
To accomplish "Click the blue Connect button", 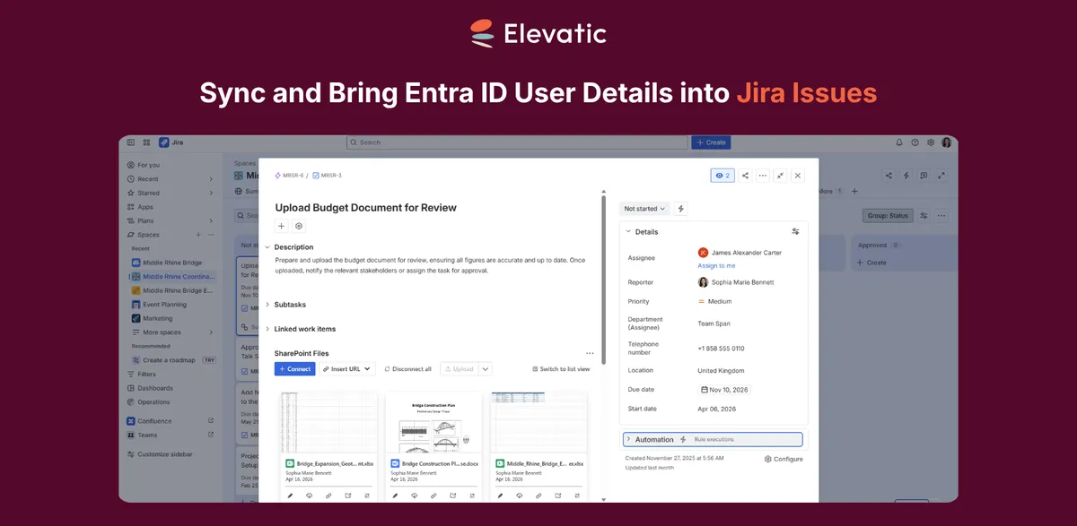I will [x=294, y=368].
